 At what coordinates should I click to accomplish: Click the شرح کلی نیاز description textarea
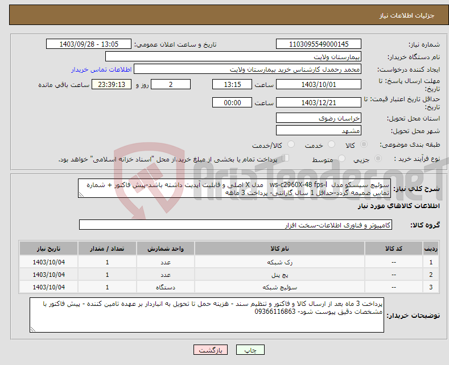coord(234,189)
